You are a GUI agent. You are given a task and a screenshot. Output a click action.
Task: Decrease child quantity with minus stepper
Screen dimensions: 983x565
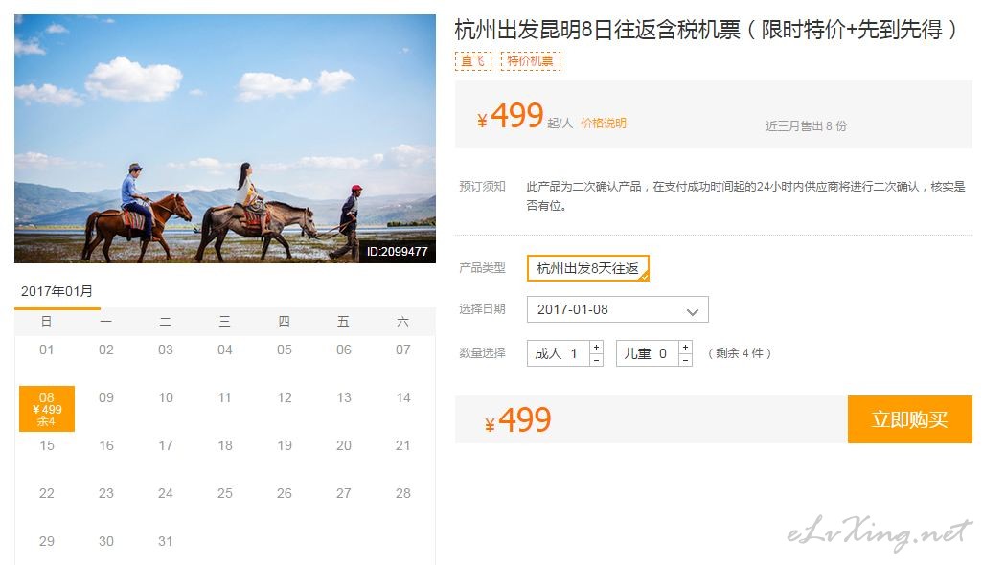[x=685, y=360]
